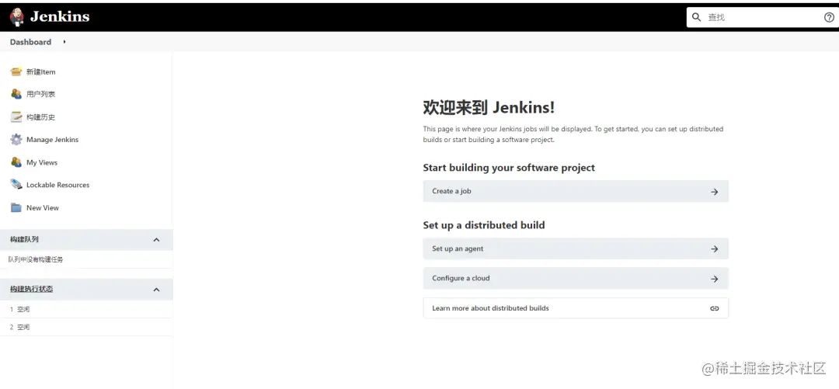The width and height of the screenshot is (839, 389).
Task: Open New View link
Action: pyautogui.click(x=43, y=207)
